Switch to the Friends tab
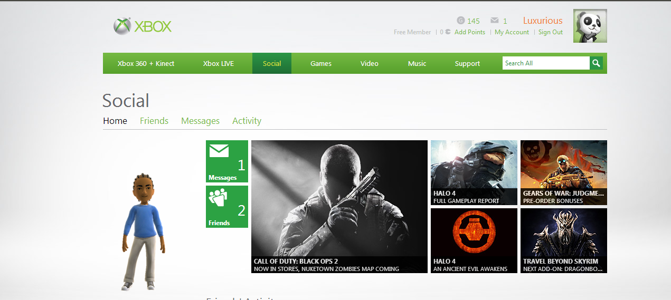 pos(154,121)
